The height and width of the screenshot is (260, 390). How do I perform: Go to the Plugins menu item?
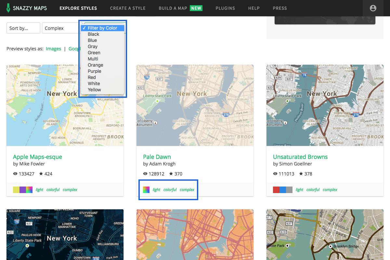(225, 8)
